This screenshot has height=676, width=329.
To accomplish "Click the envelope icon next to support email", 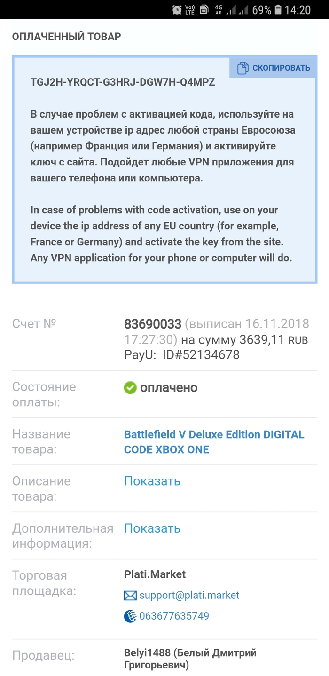I will pyautogui.click(x=130, y=596).
